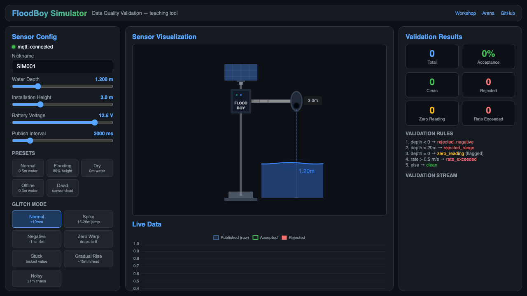Click the Dead sensor preset
The width and height of the screenshot is (527, 296).
(x=63, y=188)
